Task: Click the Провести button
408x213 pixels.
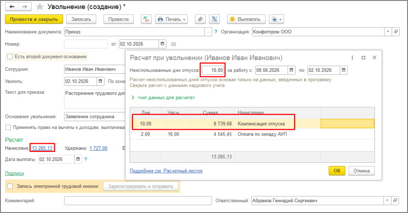Action: tap(118, 19)
